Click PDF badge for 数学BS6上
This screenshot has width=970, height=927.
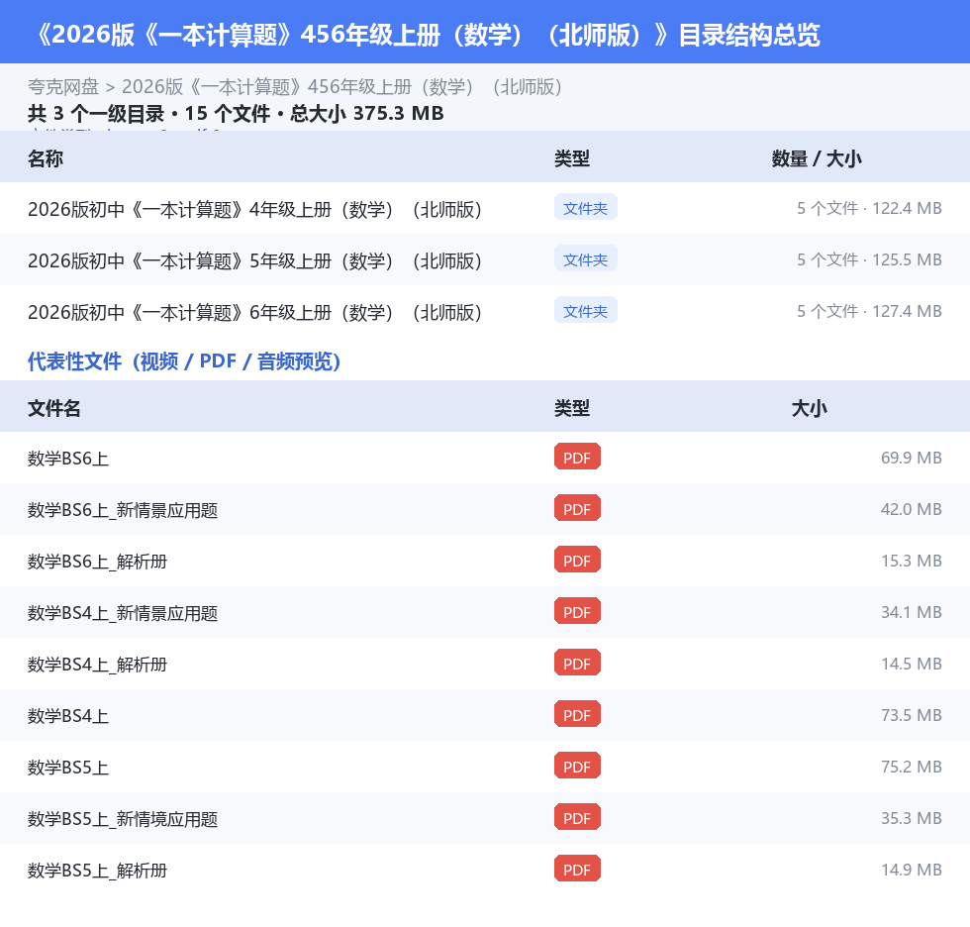[x=577, y=457]
